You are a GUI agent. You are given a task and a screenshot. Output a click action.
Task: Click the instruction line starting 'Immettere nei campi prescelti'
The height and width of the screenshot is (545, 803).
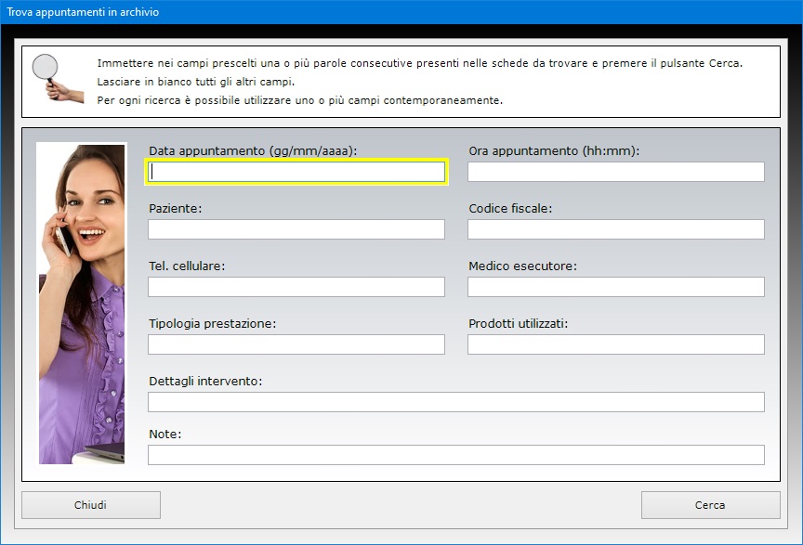pyautogui.click(x=420, y=63)
